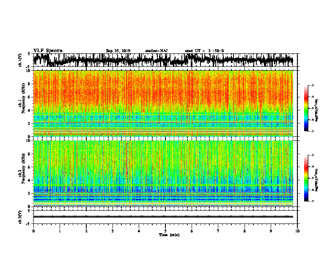
Task: Click the "4" kHz tick on ch.2 spectrogram
Action: pyautogui.click(x=29, y=180)
